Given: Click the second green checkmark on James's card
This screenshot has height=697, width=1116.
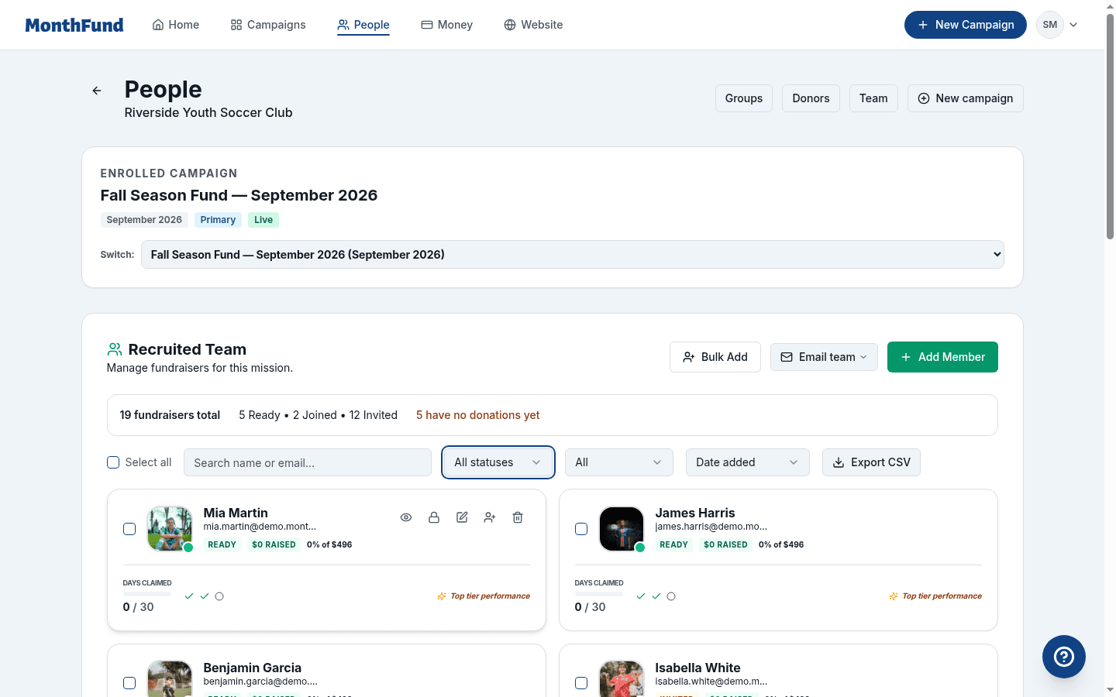Looking at the screenshot, I should click(656, 596).
